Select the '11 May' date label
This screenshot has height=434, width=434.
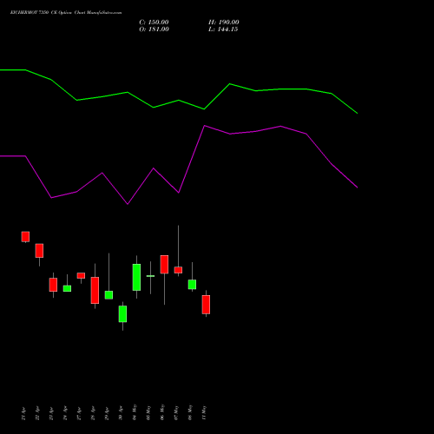tap(204, 413)
